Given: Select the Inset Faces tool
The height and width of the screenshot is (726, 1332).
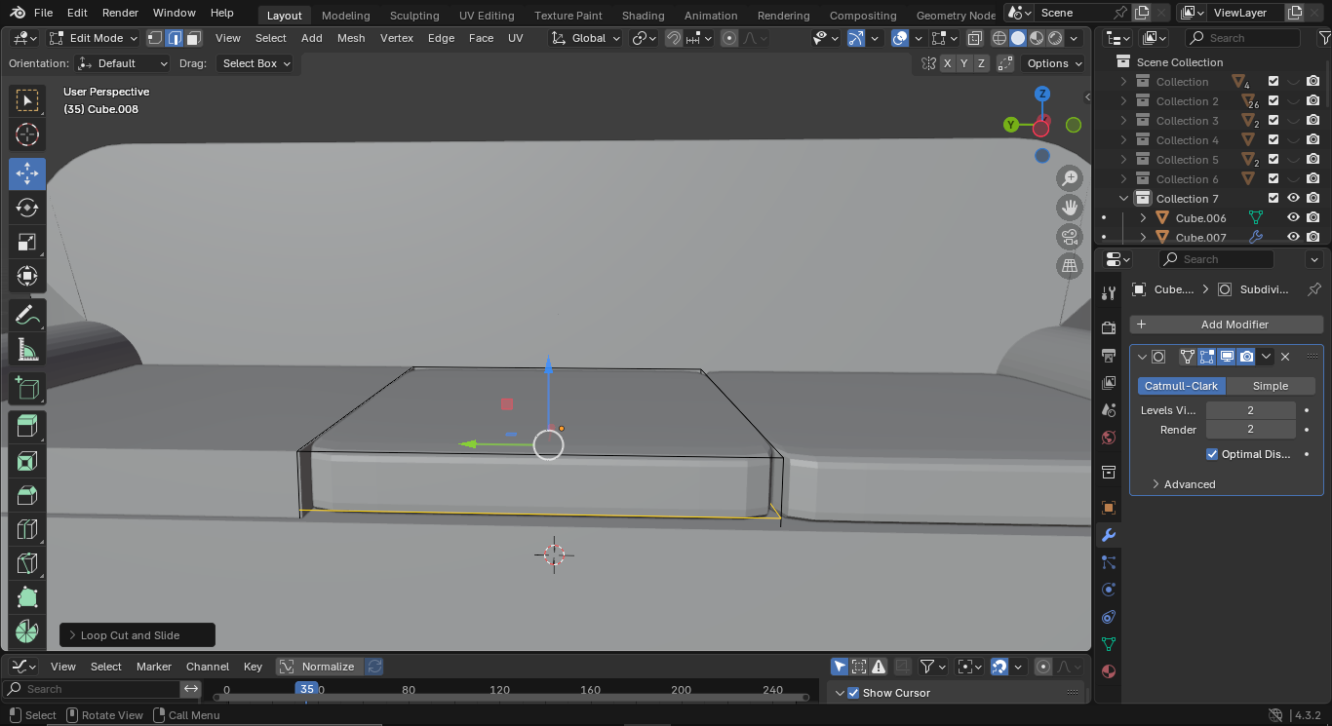Looking at the screenshot, I should click(x=27, y=460).
